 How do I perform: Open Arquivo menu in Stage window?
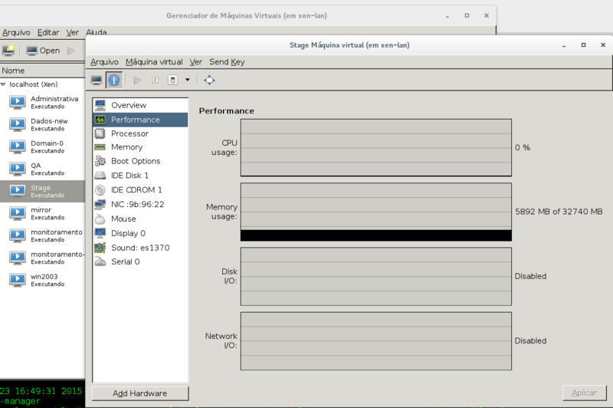(104, 62)
